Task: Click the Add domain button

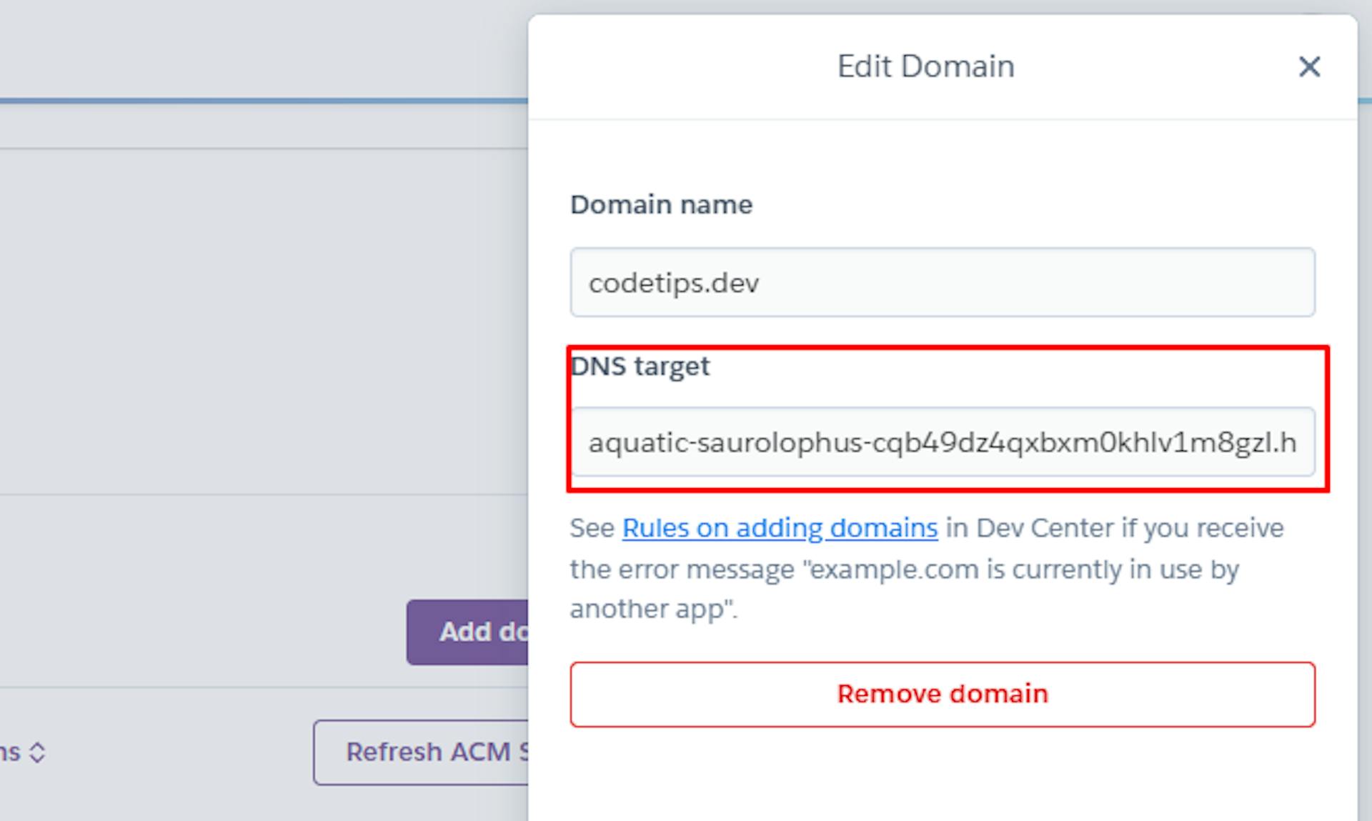Action: pyautogui.click(x=469, y=632)
